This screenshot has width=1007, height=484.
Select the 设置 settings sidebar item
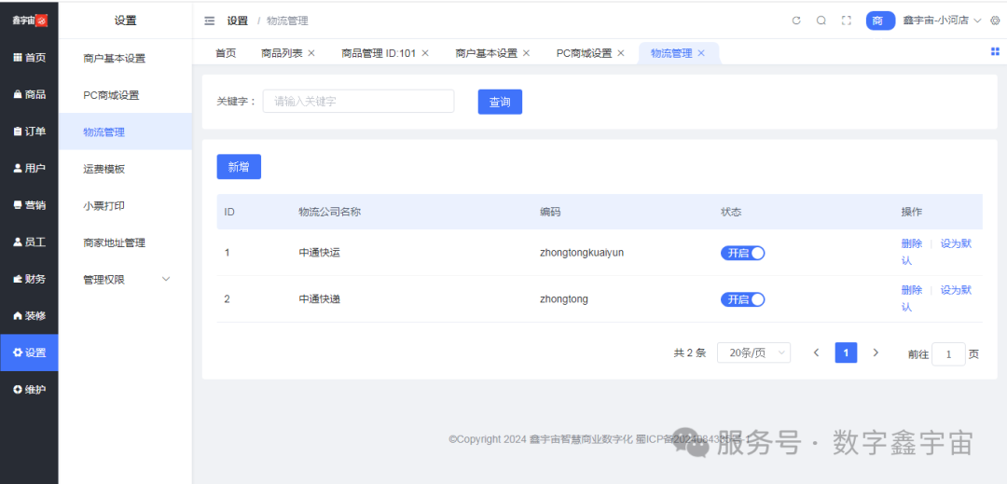tap(29, 353)
